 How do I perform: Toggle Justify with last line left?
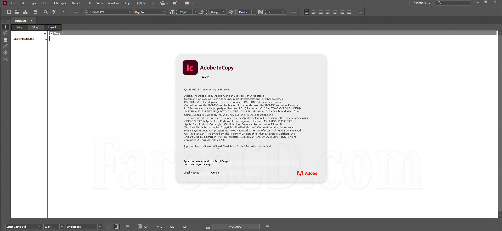click(328, 12)
